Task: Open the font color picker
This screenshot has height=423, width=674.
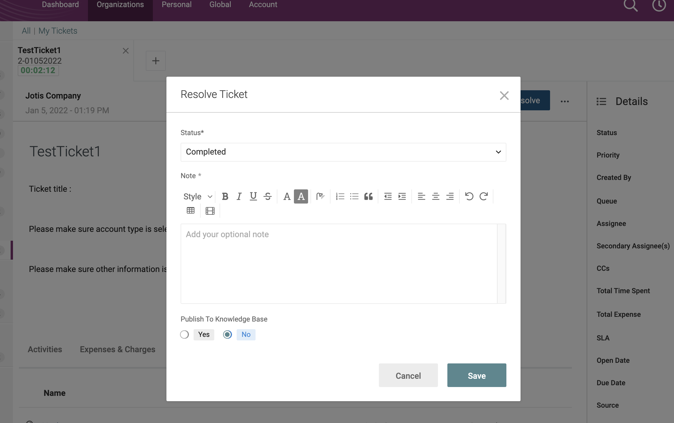Action: (287, 196)
